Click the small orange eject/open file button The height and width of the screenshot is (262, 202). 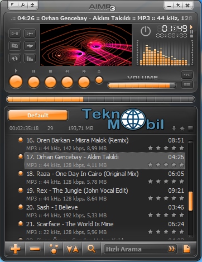click(x=99, y=80)
